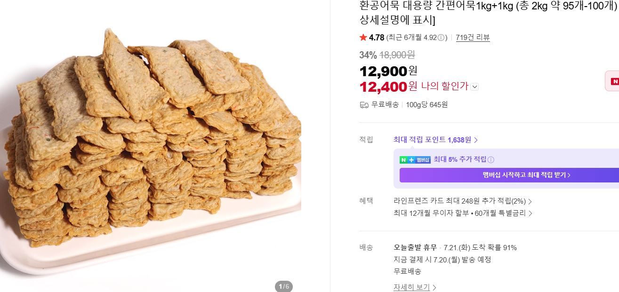Click the chevron after 자세히 보기

pyautogui.click(x=434, y=287)
